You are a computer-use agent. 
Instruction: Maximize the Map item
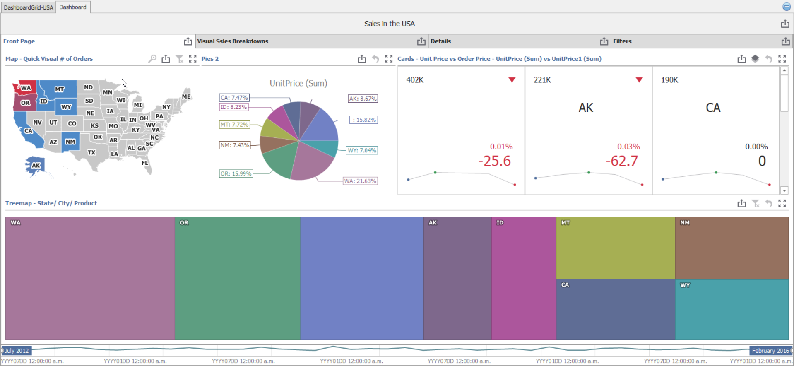pyautogui.click(x=192, y=59)
